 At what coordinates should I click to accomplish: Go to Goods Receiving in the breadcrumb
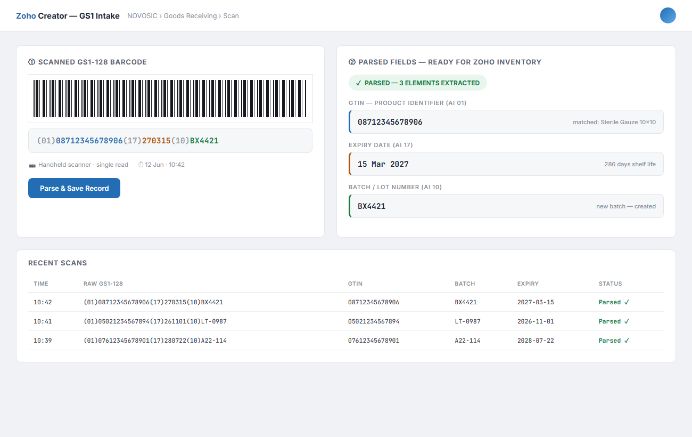pyautogui.click(x=190, y=16)
